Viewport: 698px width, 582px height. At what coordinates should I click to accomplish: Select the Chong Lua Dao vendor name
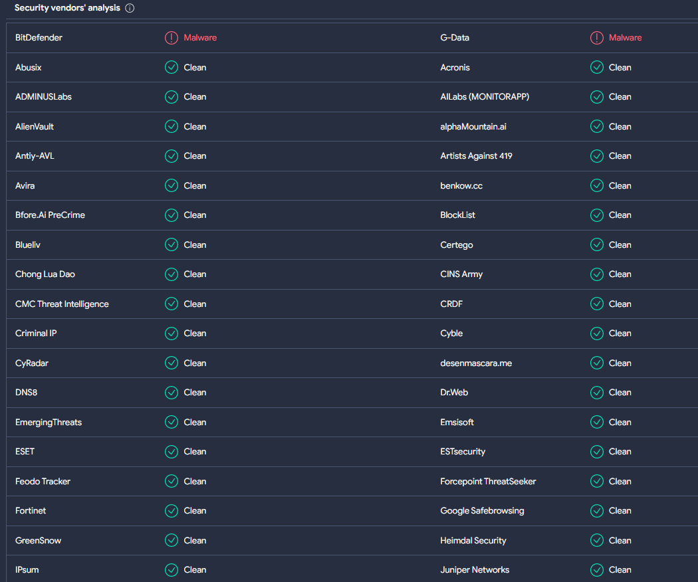[x=45, y=274]
